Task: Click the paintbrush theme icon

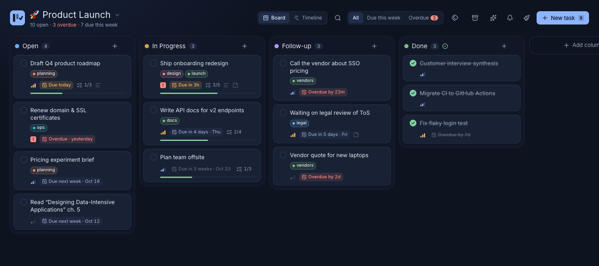Action: 527,18
